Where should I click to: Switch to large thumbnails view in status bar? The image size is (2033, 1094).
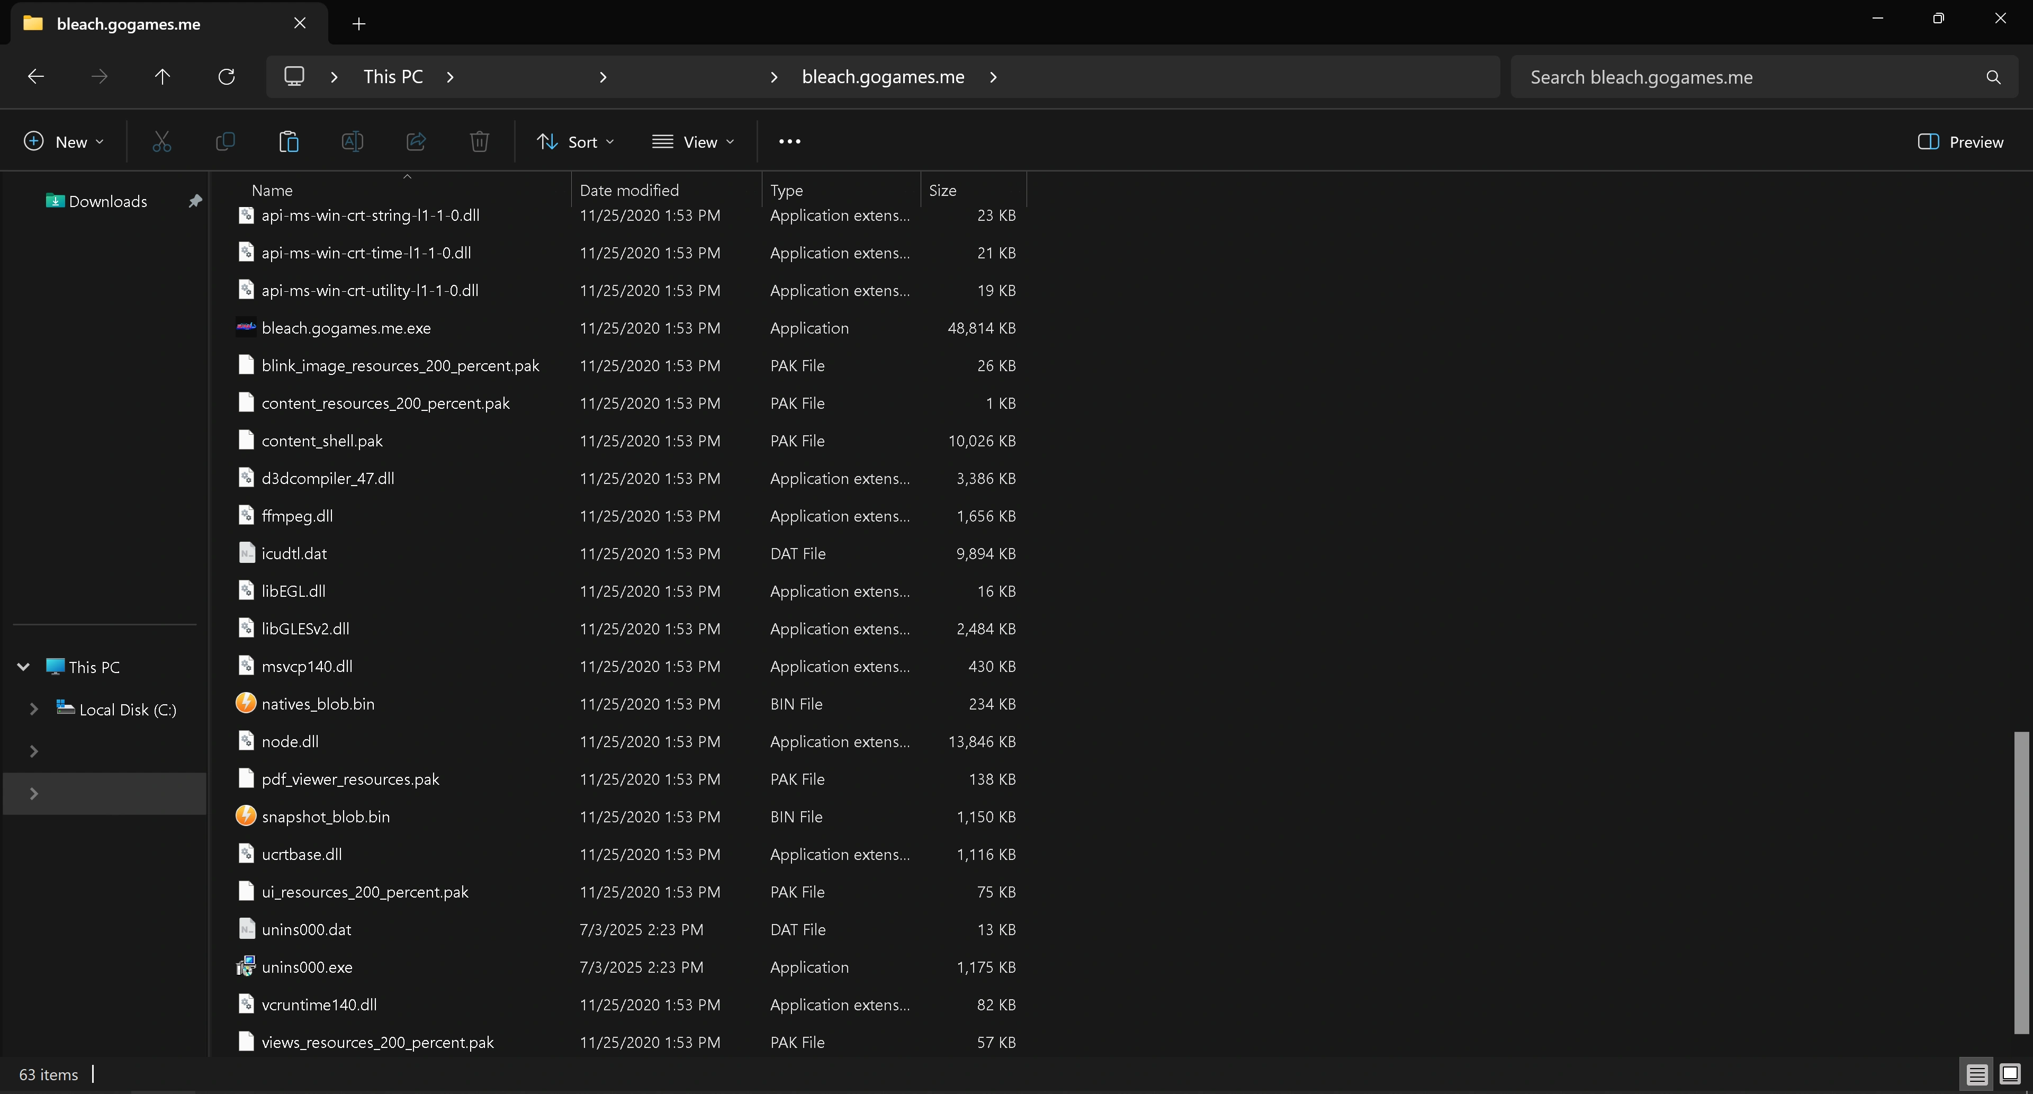[2009, 1074]
